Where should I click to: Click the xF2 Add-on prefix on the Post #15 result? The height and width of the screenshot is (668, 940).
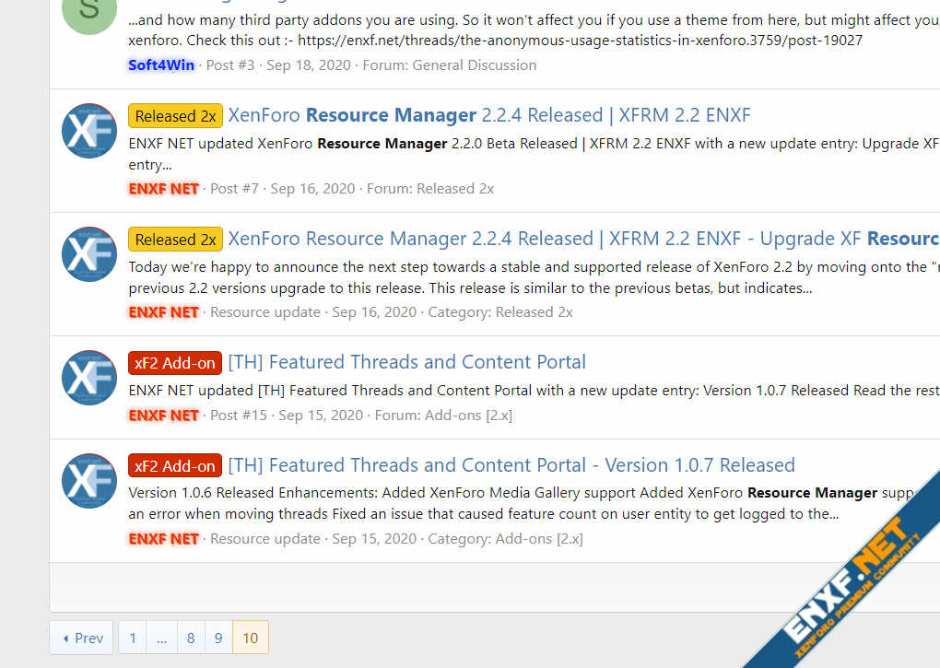175,362
